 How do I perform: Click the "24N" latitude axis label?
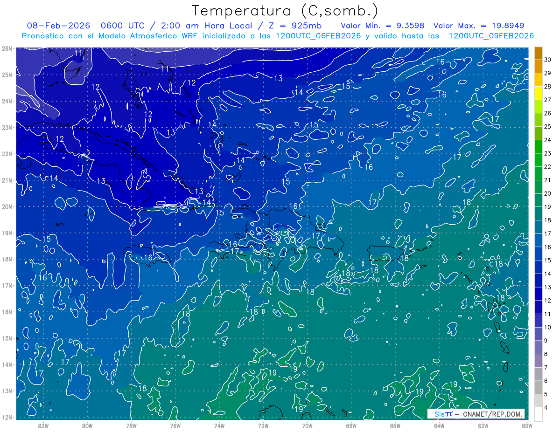pos(7,101)
